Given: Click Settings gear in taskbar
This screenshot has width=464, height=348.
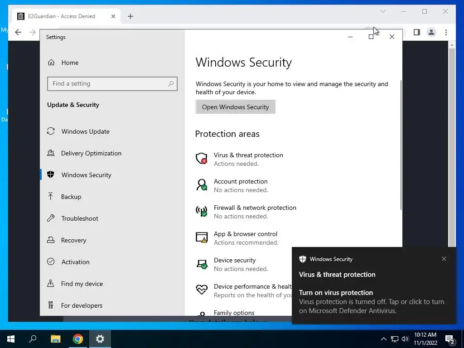Looking at the screenshot, I should coord(100,339).
